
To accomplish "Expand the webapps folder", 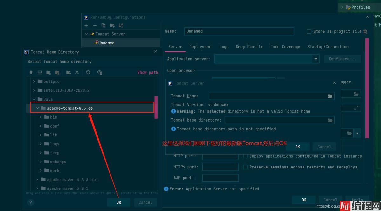I will tap(41, 162).
